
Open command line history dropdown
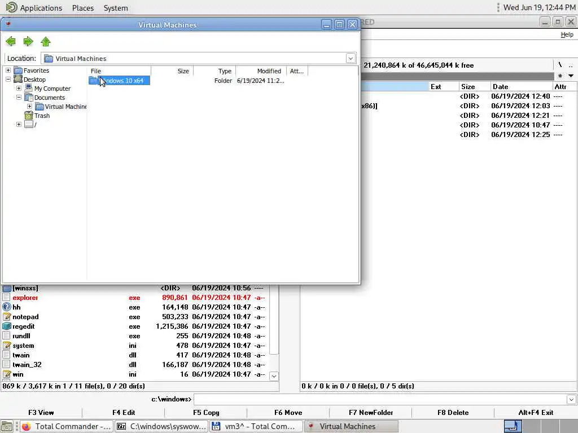click(x=571, y=399)
